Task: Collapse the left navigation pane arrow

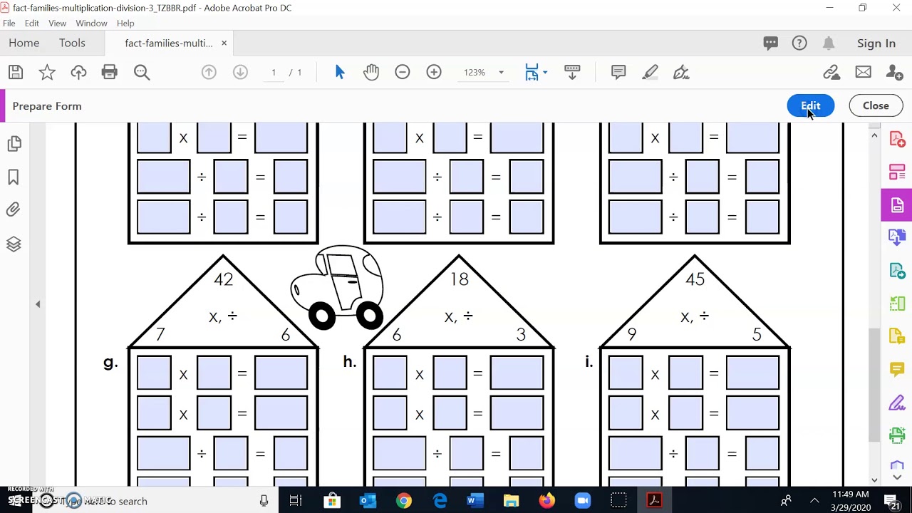Action: point(38,304)
